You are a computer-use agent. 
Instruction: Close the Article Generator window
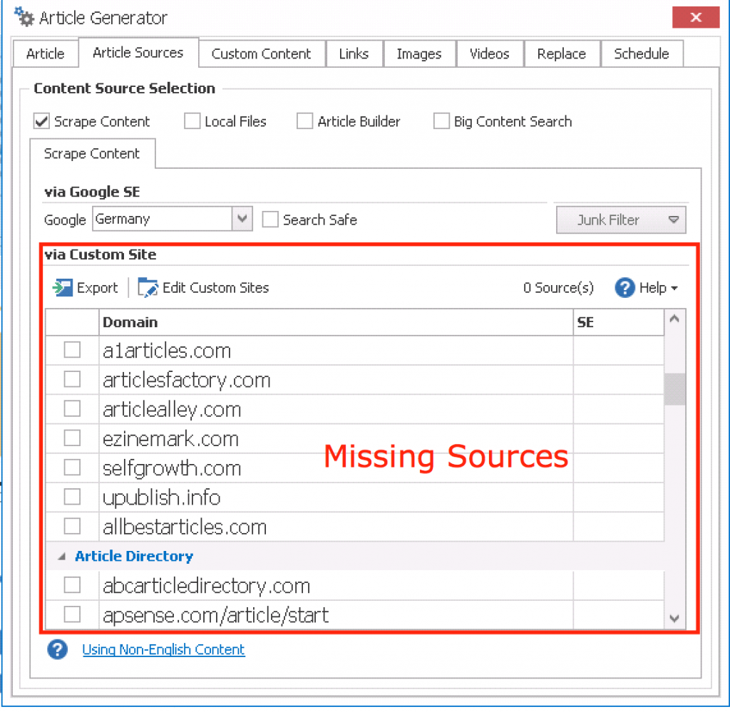point(696,17)
